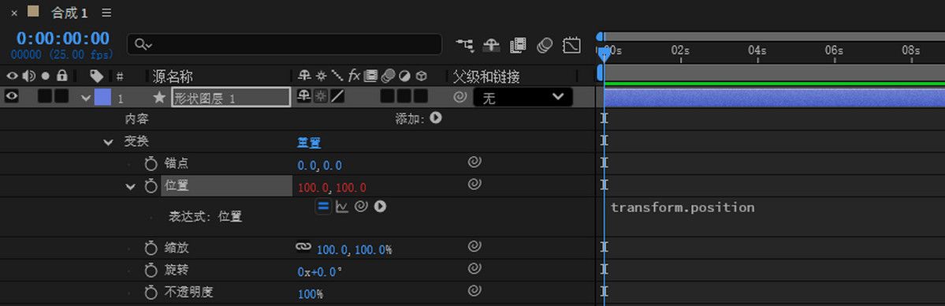945x306 pixels.
Task: Click the star icon of shape layer 1
Action: pyautogui.click(x=159, y=97)
